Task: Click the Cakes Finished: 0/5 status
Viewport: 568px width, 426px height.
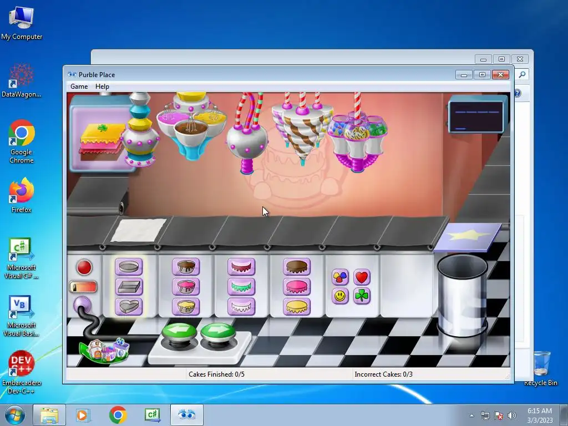Action: (216, 374)
